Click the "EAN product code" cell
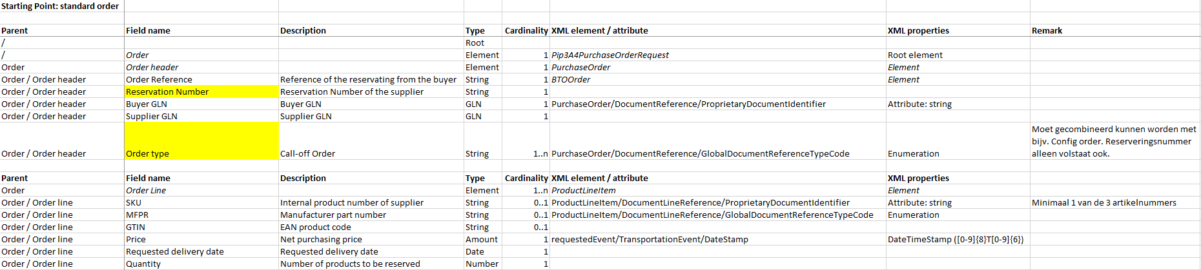1201x270 pixels. (x=316, y=227)
